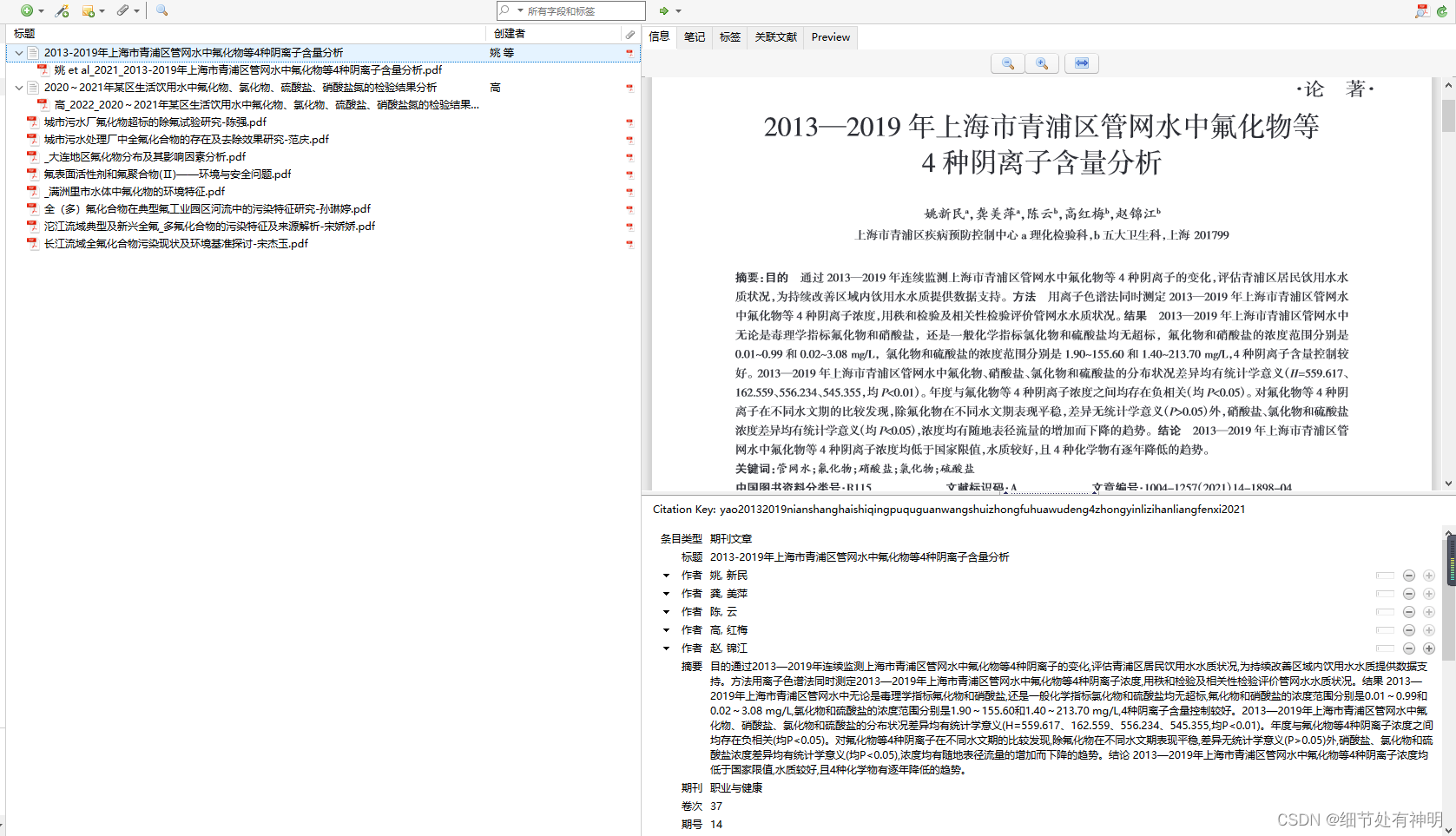Switch to the Preview tab
1456x836 pixels.
[x=831, y=37]
